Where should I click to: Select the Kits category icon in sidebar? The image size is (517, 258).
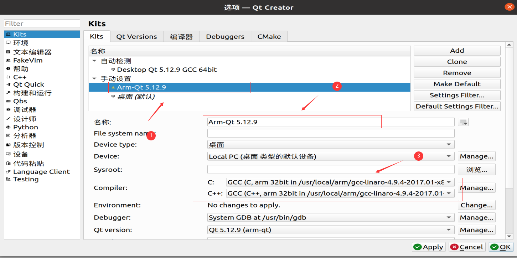coord(8,34)
